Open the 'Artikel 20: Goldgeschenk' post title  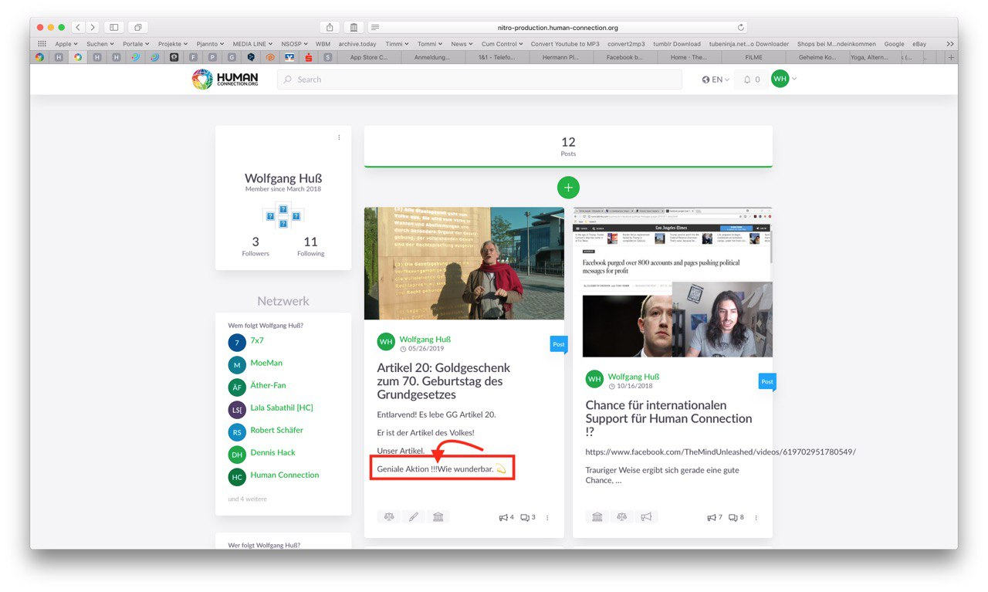tap(444, 381)
